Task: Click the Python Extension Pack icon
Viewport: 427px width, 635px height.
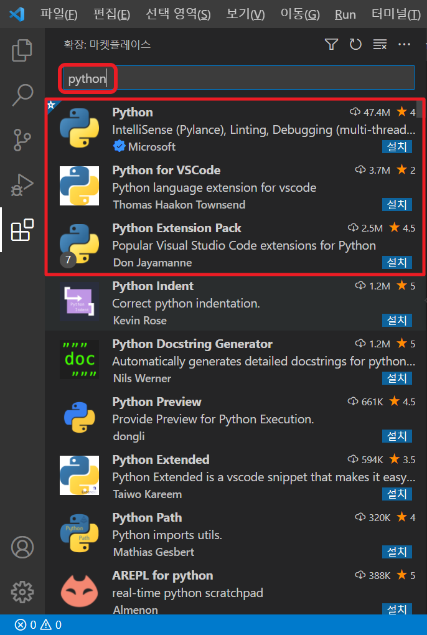Action: pos(79,243)
